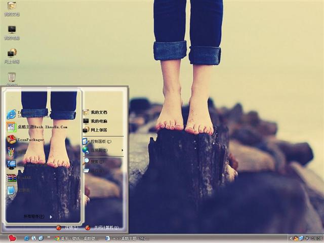The width and height of the screenshot is (324, 243).
Task: Open Control Panel (控制面板) from Start menu
Action: pos(100,142)
